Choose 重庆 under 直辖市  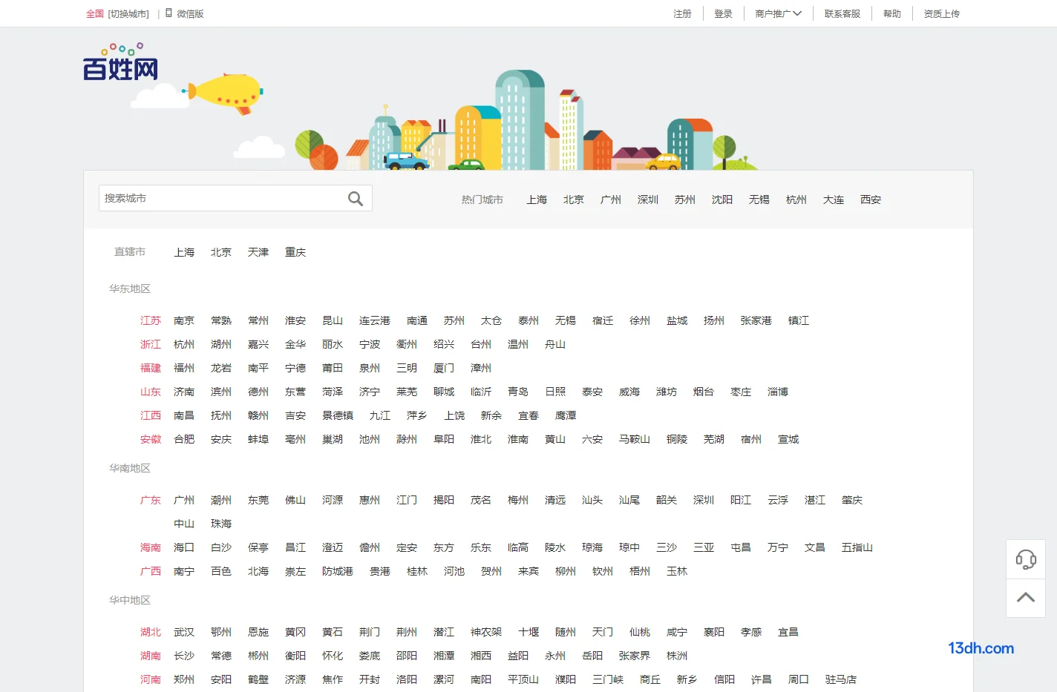pos(295,252)
